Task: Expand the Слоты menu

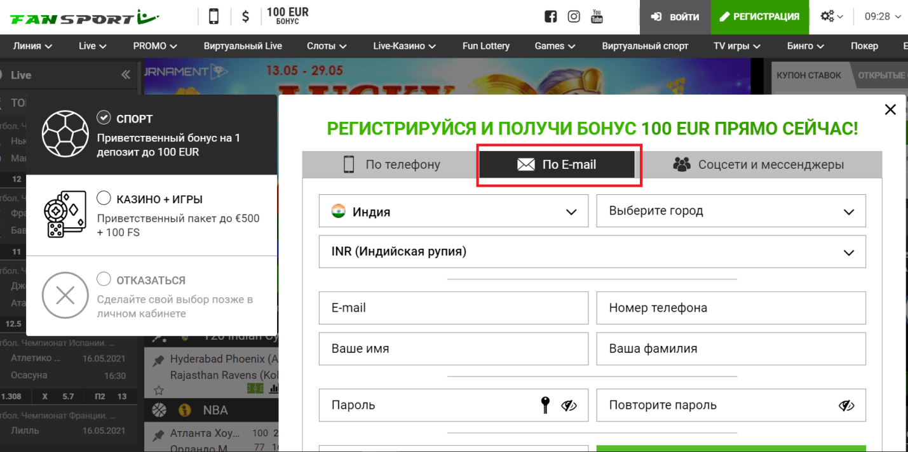Action: click(327, 46)
